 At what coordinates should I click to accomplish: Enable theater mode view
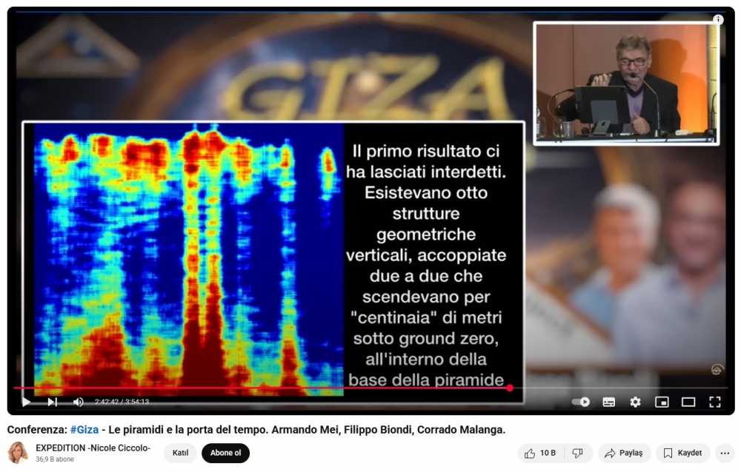click(688, 402)
